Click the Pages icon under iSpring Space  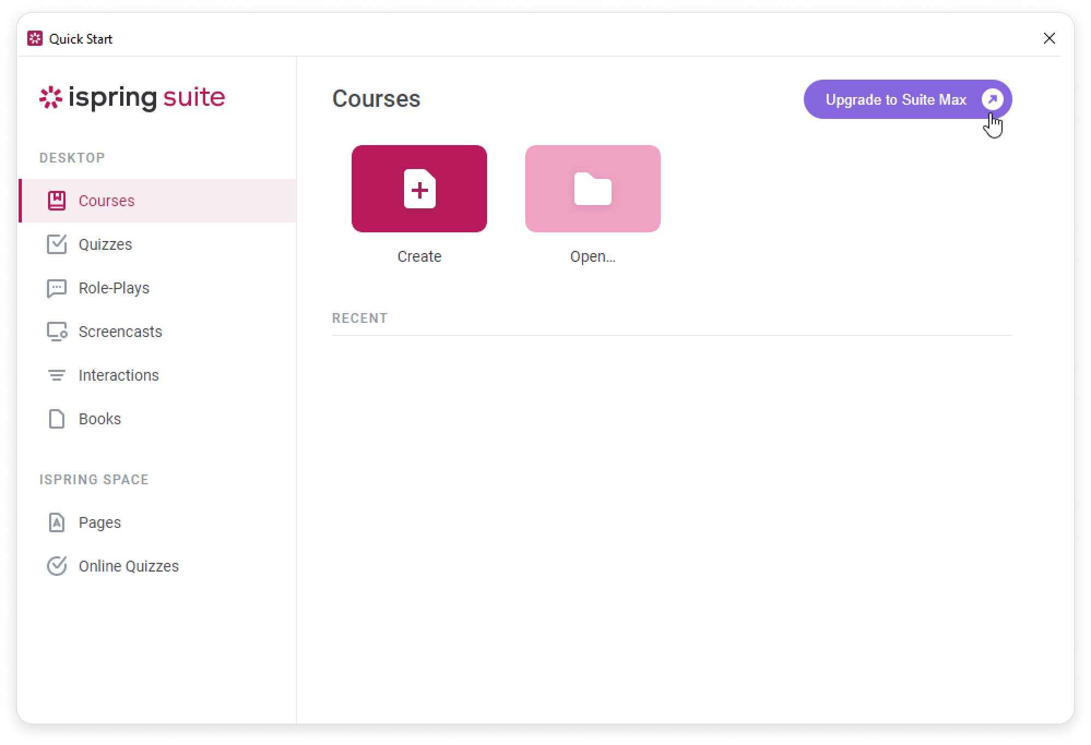pyautogui.click(x=56, y=522)
